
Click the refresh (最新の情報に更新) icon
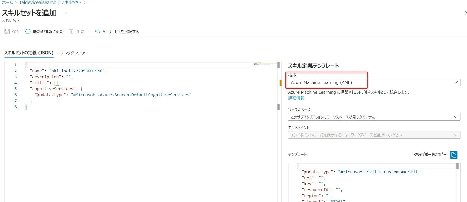coord(28,31)
